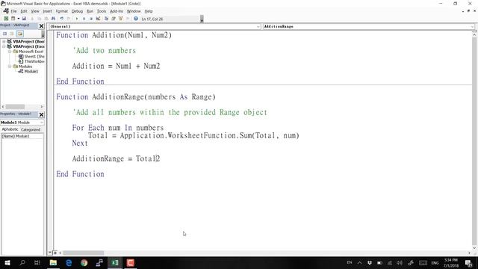Viewport: 478px width, 269px height.
Task: Click the View Object icon in Project panel
Action: (x=12, y=34)
